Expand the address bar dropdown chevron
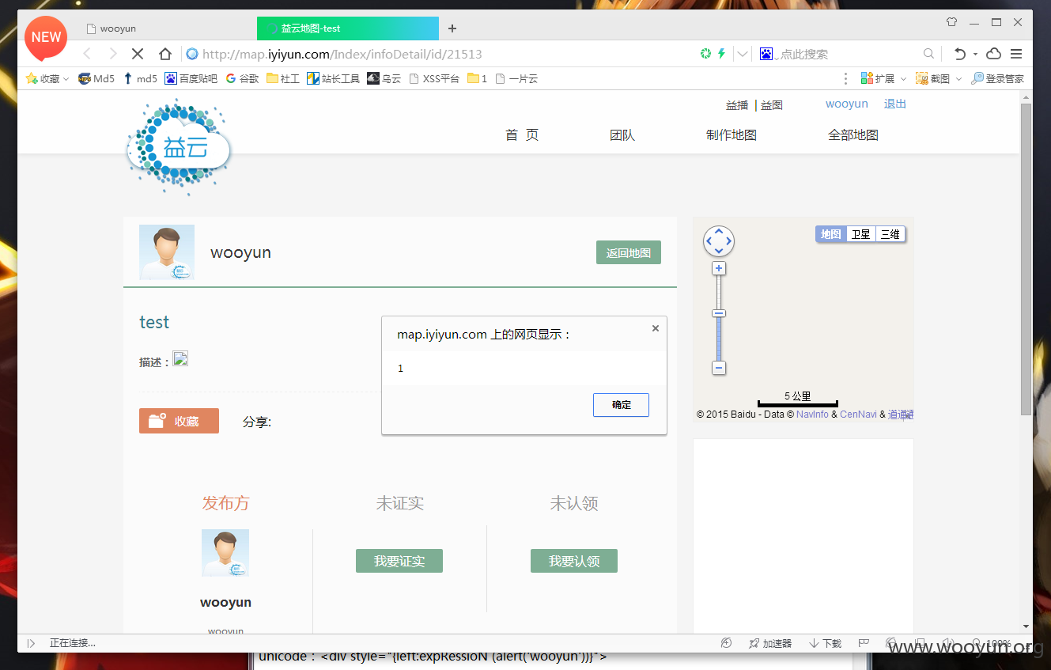The image size is (1051, 670). click(x=743, y=54)
